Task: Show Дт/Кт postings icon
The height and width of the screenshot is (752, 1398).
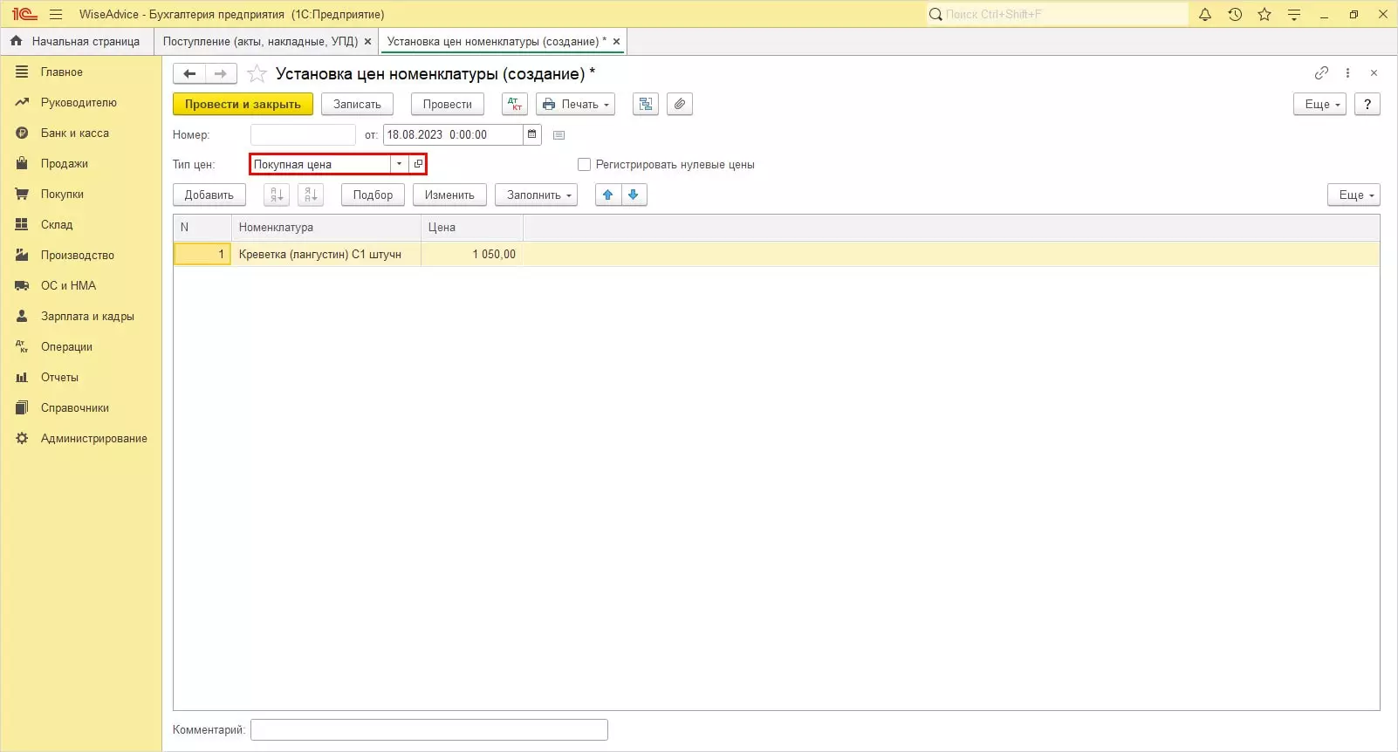Action: pyautogui.click(x=515, y=105)
